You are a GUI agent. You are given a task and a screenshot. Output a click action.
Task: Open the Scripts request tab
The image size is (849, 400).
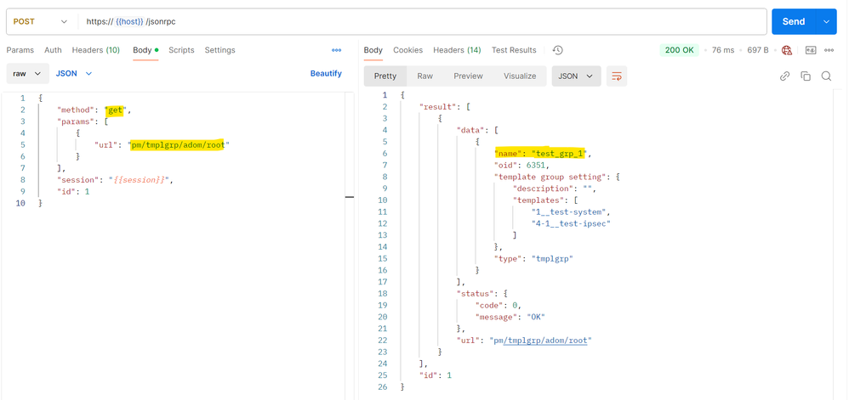click(x=181, y=50)
